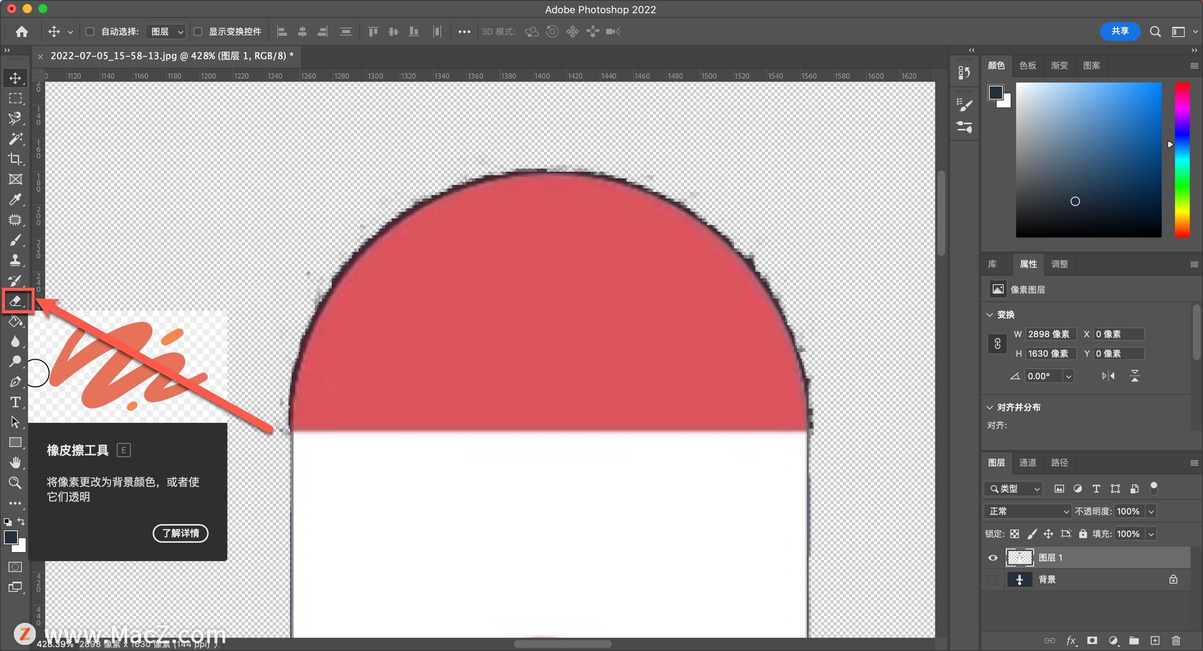The height and width of the screenshot is (651, 1203).
Task: Select the Magic Wand tool
Action: [15, 138]
